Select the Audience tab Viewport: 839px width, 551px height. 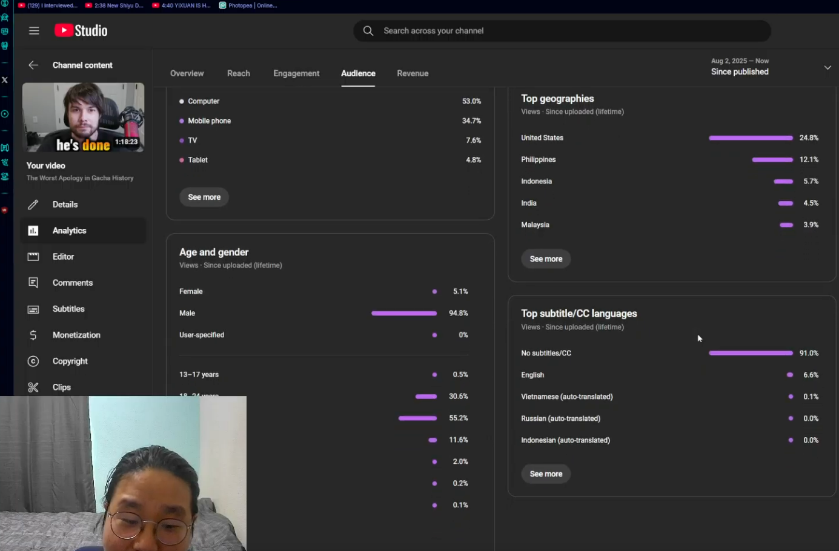tap(358, 73)
